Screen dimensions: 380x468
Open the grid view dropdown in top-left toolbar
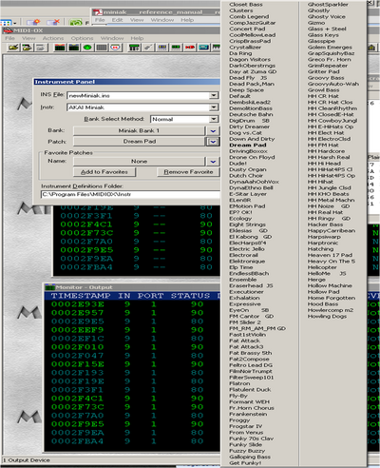[x=14, y=23]
